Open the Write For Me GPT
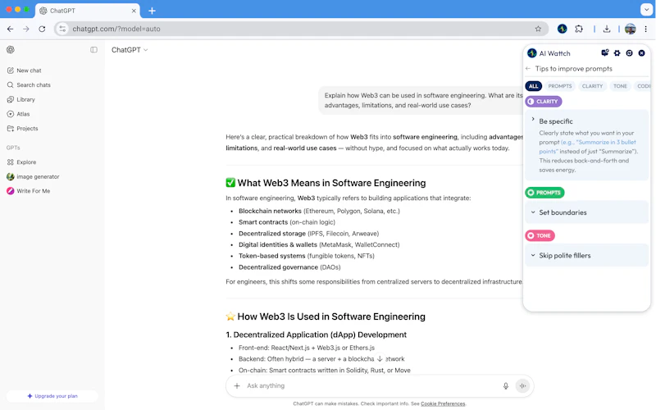656x410 pixels. [x=29, y=191]
